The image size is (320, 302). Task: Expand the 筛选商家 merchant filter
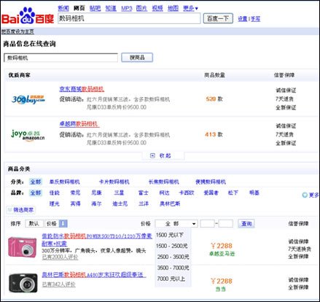tap(20, 210)
